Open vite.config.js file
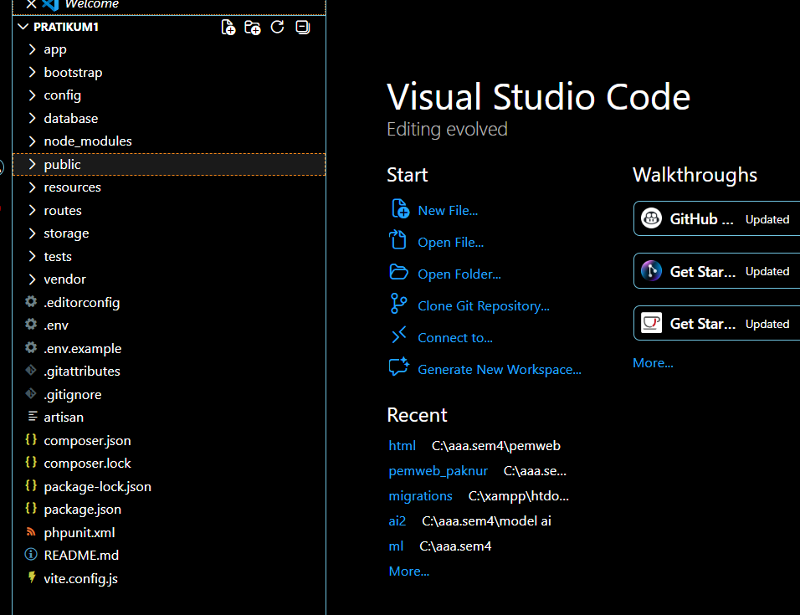 pos(169,578)
